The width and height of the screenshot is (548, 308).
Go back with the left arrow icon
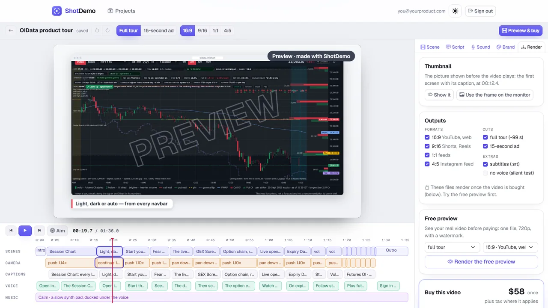point(11,31)
